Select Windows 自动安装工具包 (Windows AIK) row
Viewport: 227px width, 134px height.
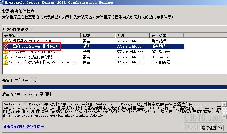point(94,62)
